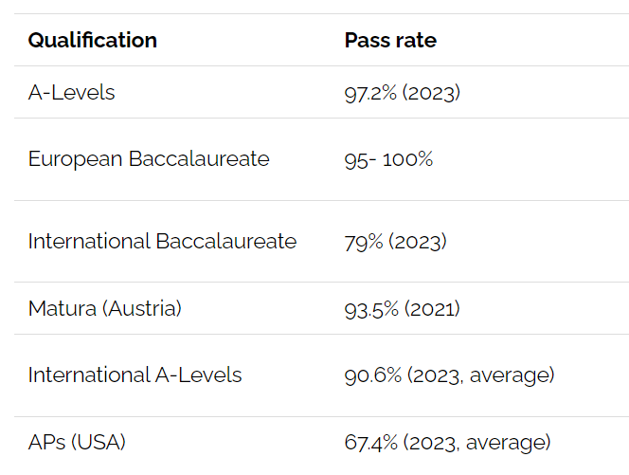The height and width of the screenshot is (475, 629).
Task: Click the word Baccalaureate in European row
Action: click(x=199, y=159)
